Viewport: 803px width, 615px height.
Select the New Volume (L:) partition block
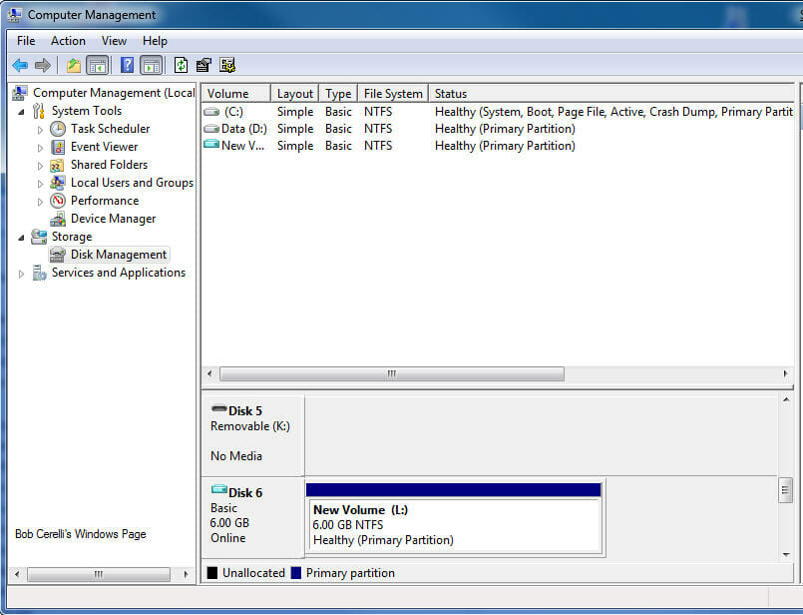[454, 524]
